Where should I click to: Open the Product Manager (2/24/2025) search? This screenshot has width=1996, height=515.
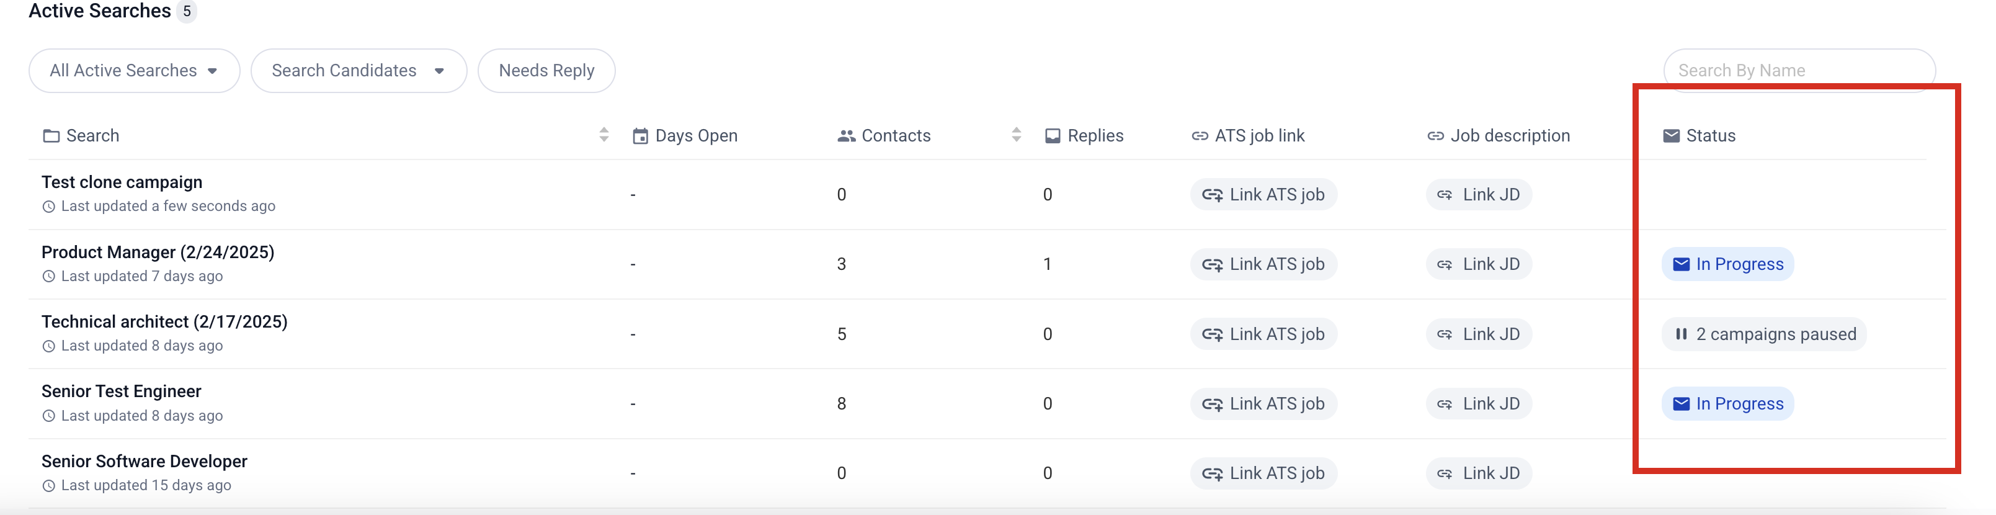158,252
